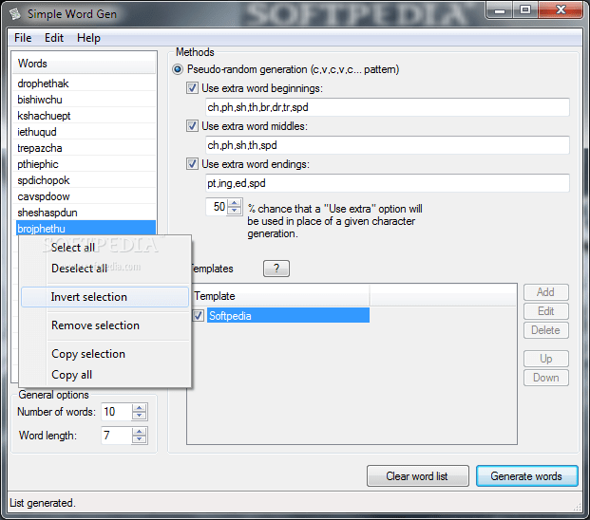Viewport: 590px width, 520px height.
Task: Toggle Use extra word beginnings checkbox
Action: point(192,88)
